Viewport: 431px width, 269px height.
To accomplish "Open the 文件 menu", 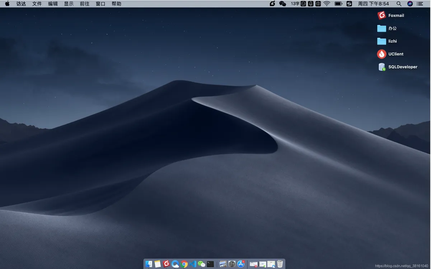I will pyautogui.click(x=37, y=4).
